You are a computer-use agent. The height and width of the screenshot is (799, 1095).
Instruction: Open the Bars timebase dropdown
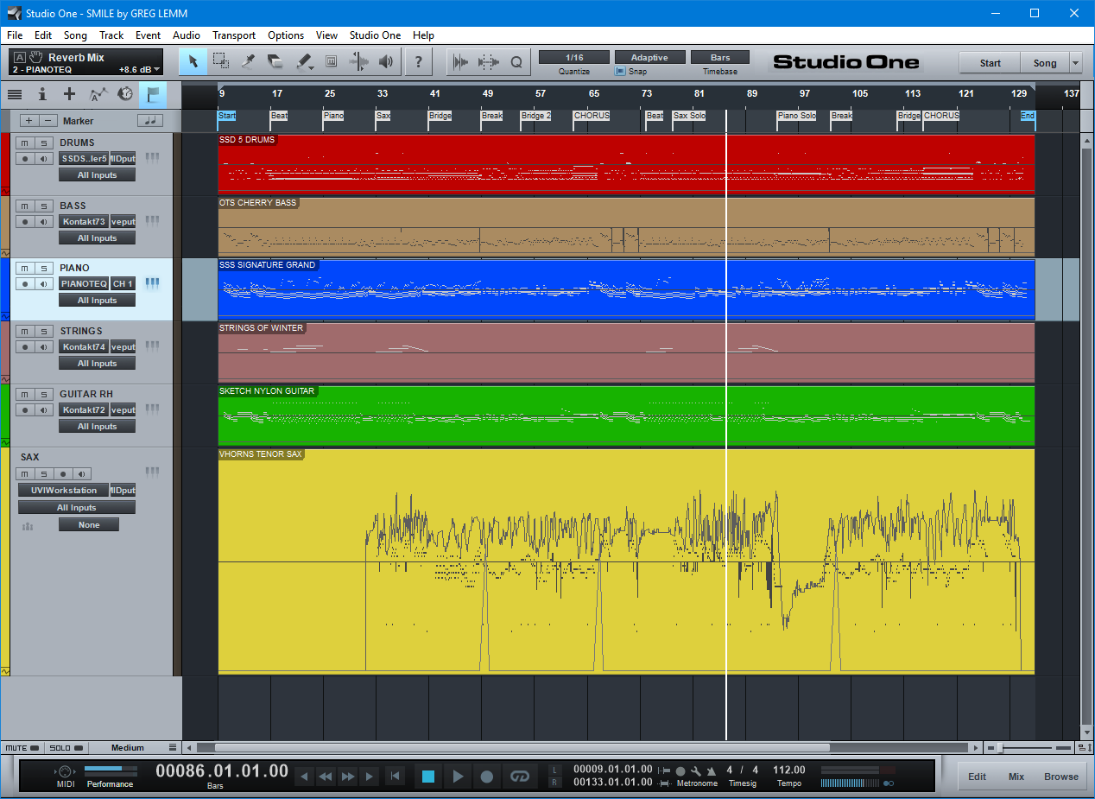(x=720, y=58)
